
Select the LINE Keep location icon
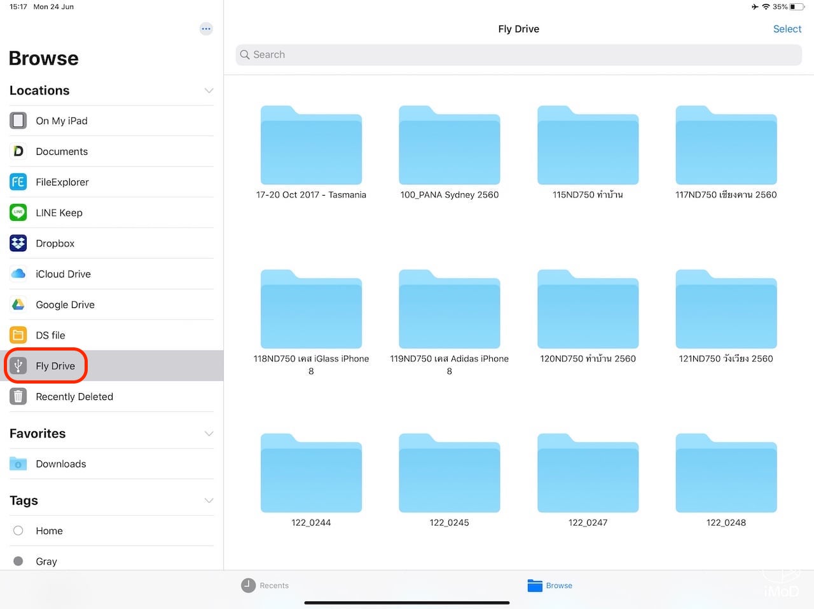pyautogui.click(x=18, y=213)
